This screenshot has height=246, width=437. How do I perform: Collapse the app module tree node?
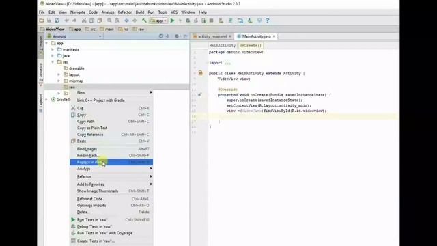coord(46,43)
